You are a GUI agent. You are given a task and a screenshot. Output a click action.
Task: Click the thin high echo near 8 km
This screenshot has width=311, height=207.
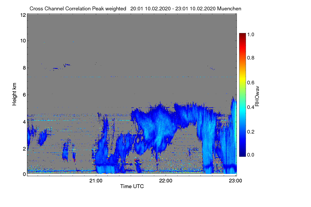coord(61,67)
